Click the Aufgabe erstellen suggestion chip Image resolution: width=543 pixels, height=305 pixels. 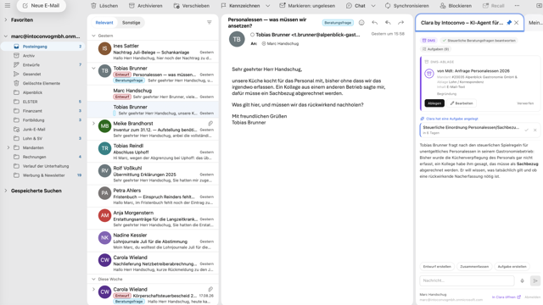click(512, 267)
